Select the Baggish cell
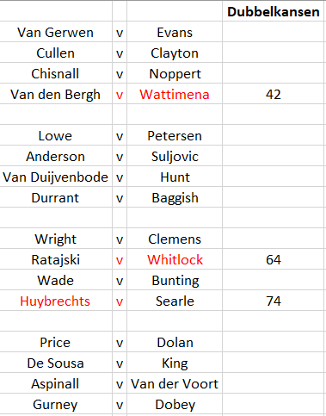The image size is (326, 416). [x=175, y=197]
